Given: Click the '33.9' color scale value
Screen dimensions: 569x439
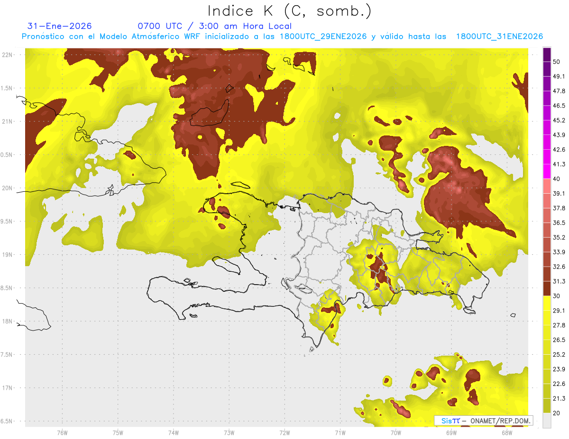Looking at the screenshot, I should pyautogui.click(x=559, y=252).
